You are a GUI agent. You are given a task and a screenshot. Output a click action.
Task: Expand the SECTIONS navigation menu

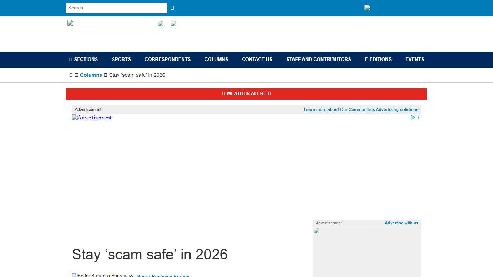[x=86, y=59]
